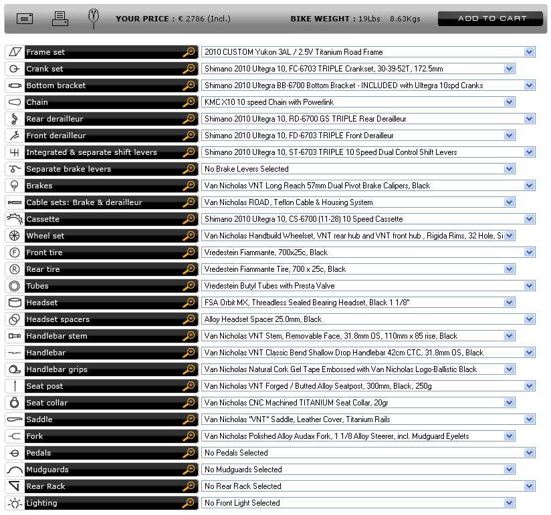Open magnifier details for Mudguards
551x515 pixels.
point(189,470)
